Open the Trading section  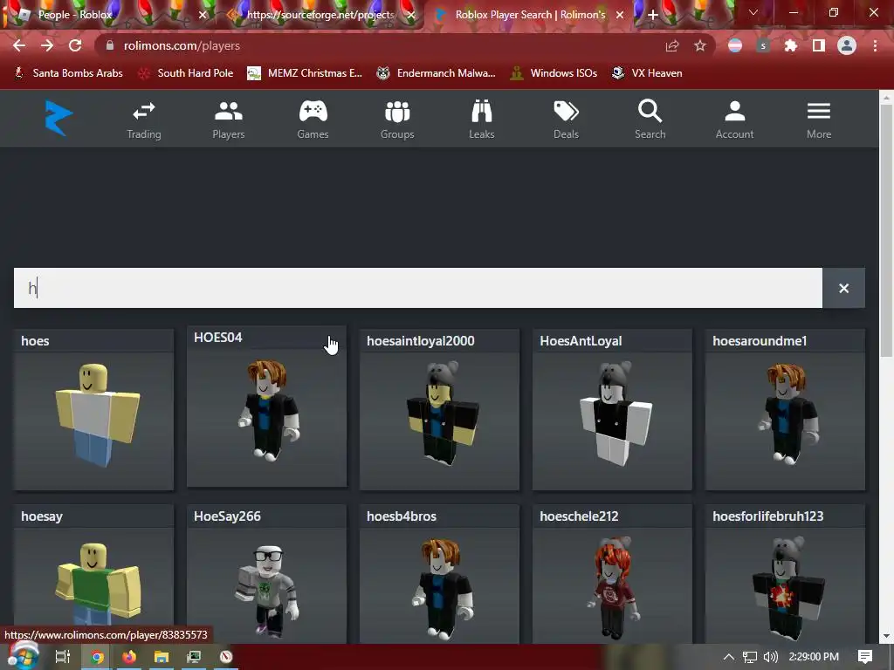144,120
